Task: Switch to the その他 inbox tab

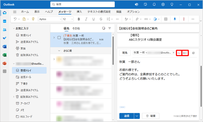Action: (x=76, y=29)
